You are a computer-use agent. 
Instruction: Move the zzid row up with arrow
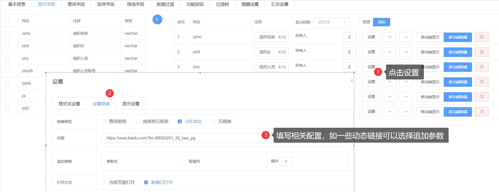coord(406,52)
